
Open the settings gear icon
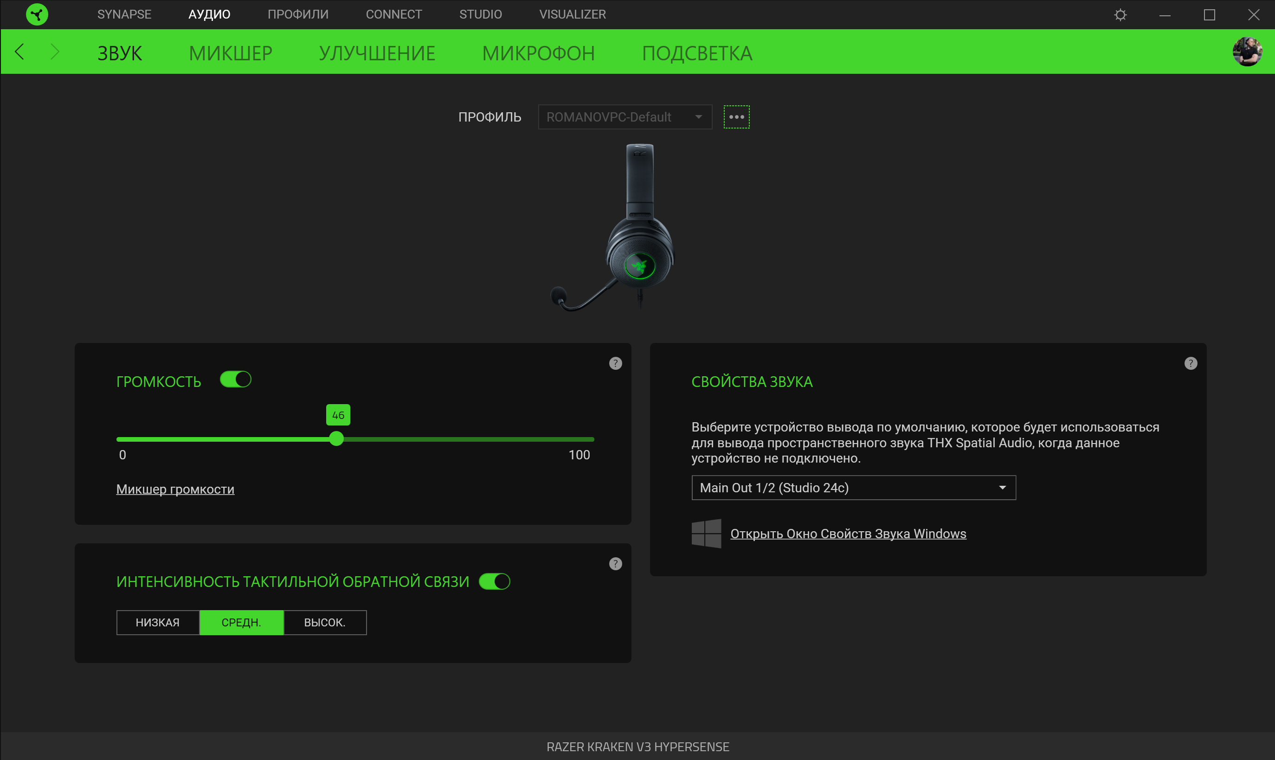pos(1120,15)
